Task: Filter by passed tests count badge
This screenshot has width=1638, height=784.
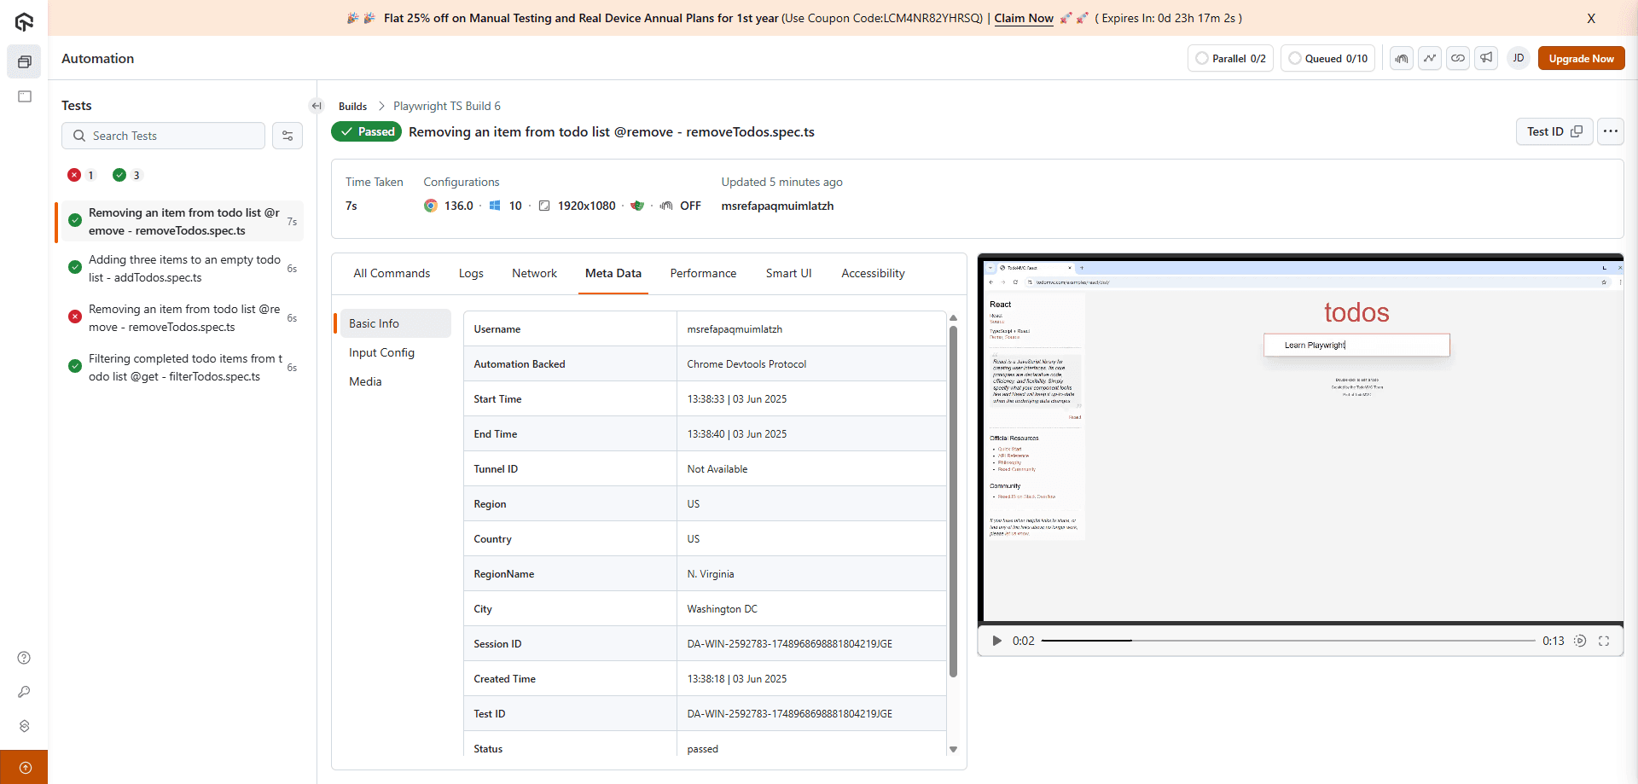Action: coord(126,175)
